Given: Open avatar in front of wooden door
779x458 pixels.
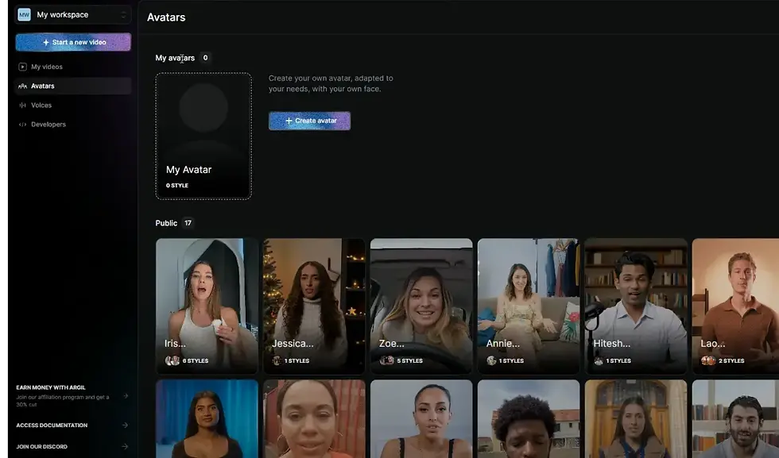Looking at the screenshot, I should [x=636, y=419].
